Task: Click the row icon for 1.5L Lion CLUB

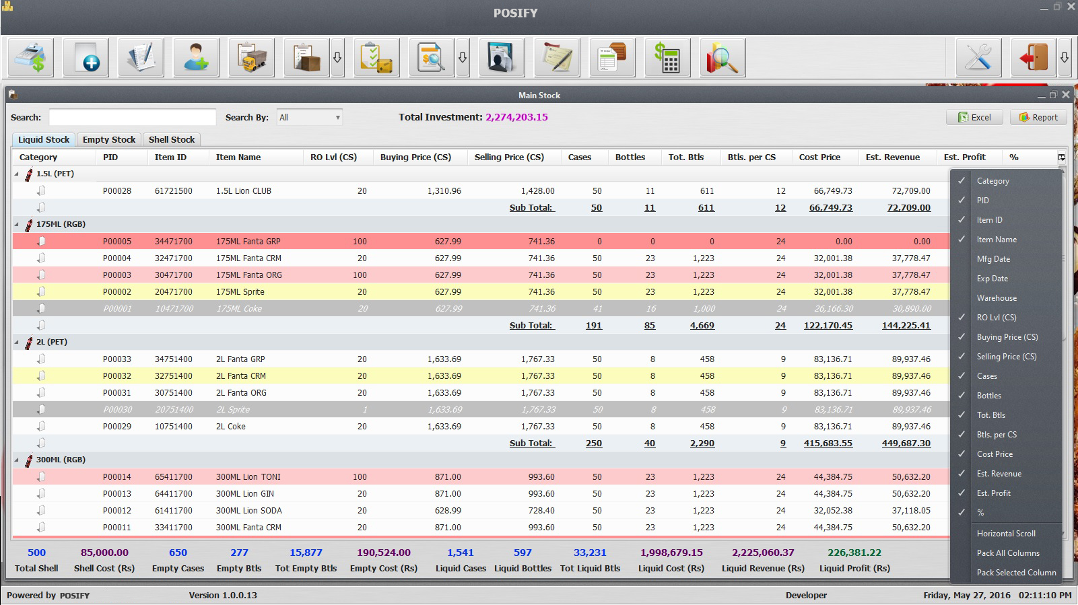Action: coord(41,190)
